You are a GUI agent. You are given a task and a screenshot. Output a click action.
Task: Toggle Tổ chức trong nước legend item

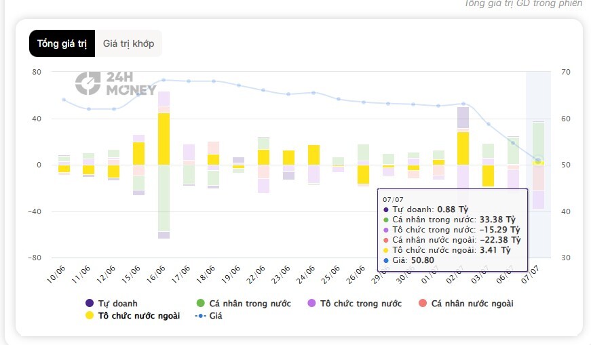[355, 304]
